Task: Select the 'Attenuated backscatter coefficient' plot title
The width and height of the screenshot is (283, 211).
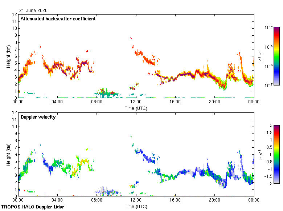Action: [x=58, y=19]
